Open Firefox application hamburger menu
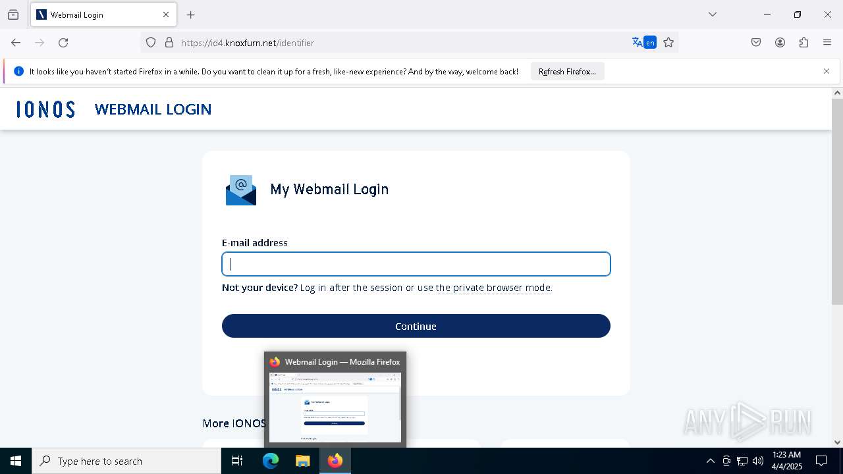843x474 pixels. pyautogui.click(x=827, y=43)
